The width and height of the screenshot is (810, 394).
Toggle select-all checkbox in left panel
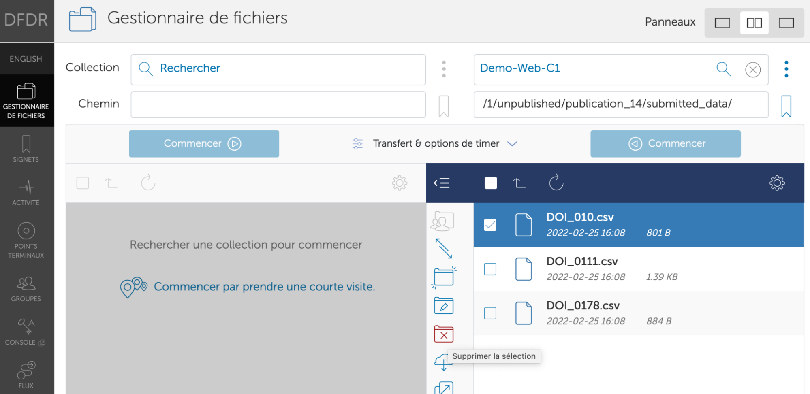coord(83,183)
